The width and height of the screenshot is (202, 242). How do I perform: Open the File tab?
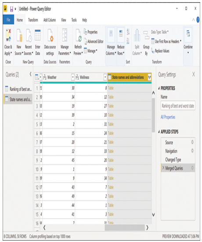(x=8, y=20)
